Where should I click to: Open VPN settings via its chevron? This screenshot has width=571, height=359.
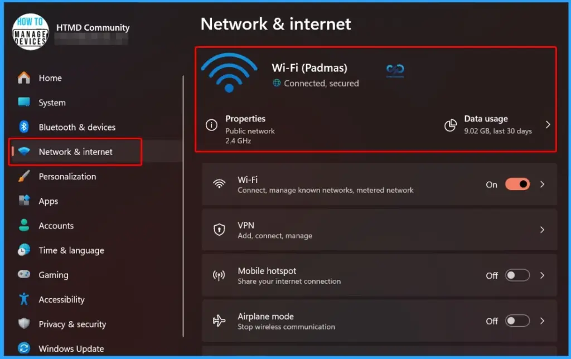541,230
